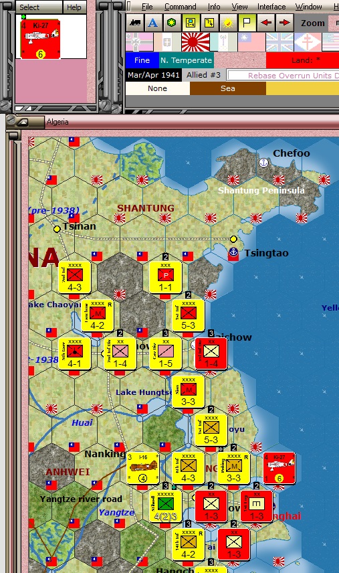This screenshot has height=573, width=339.
Task: Select the orange 1st Inf 5-3 army
Action: pyautogui.click(x=211, y=430)
